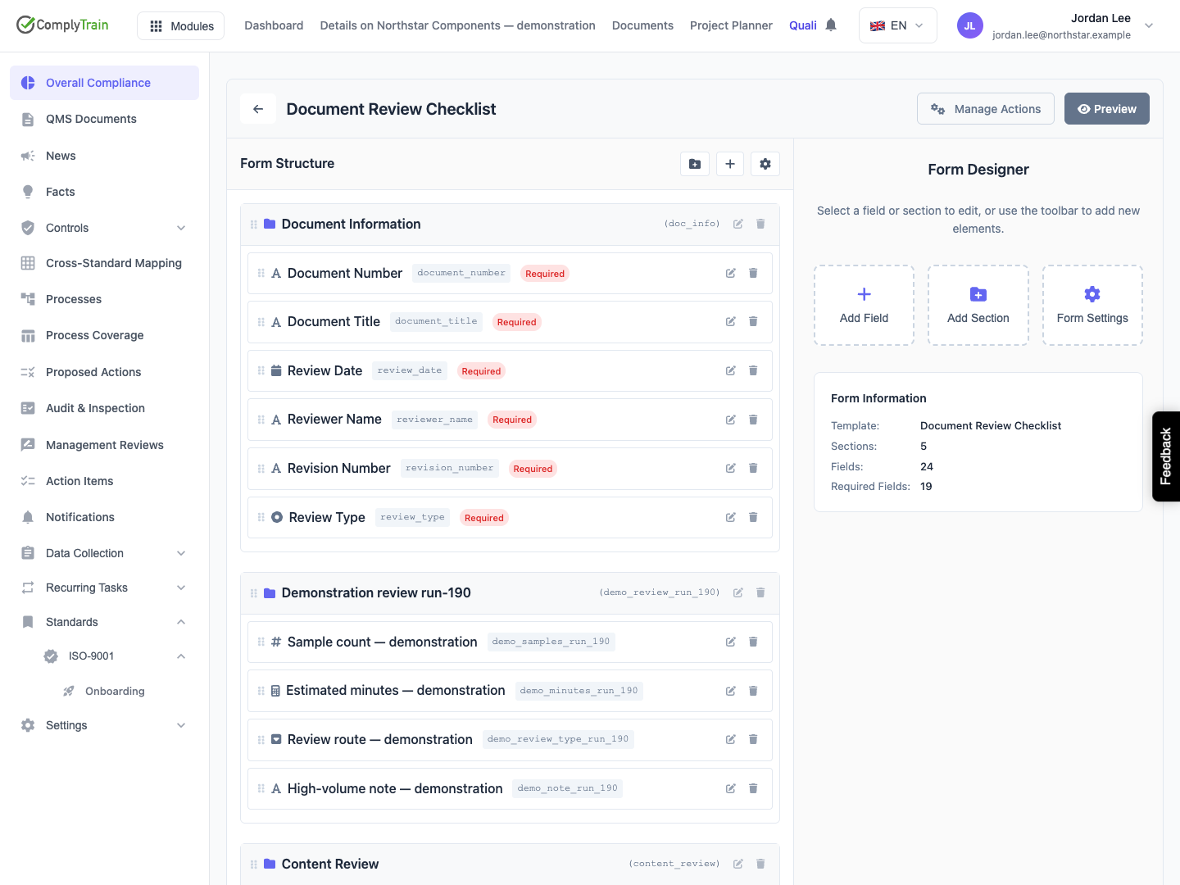The height and width of the screenshot is (885, 1180).
Task: Edit the Review route — demonstration field
Action: click(731, 739)
